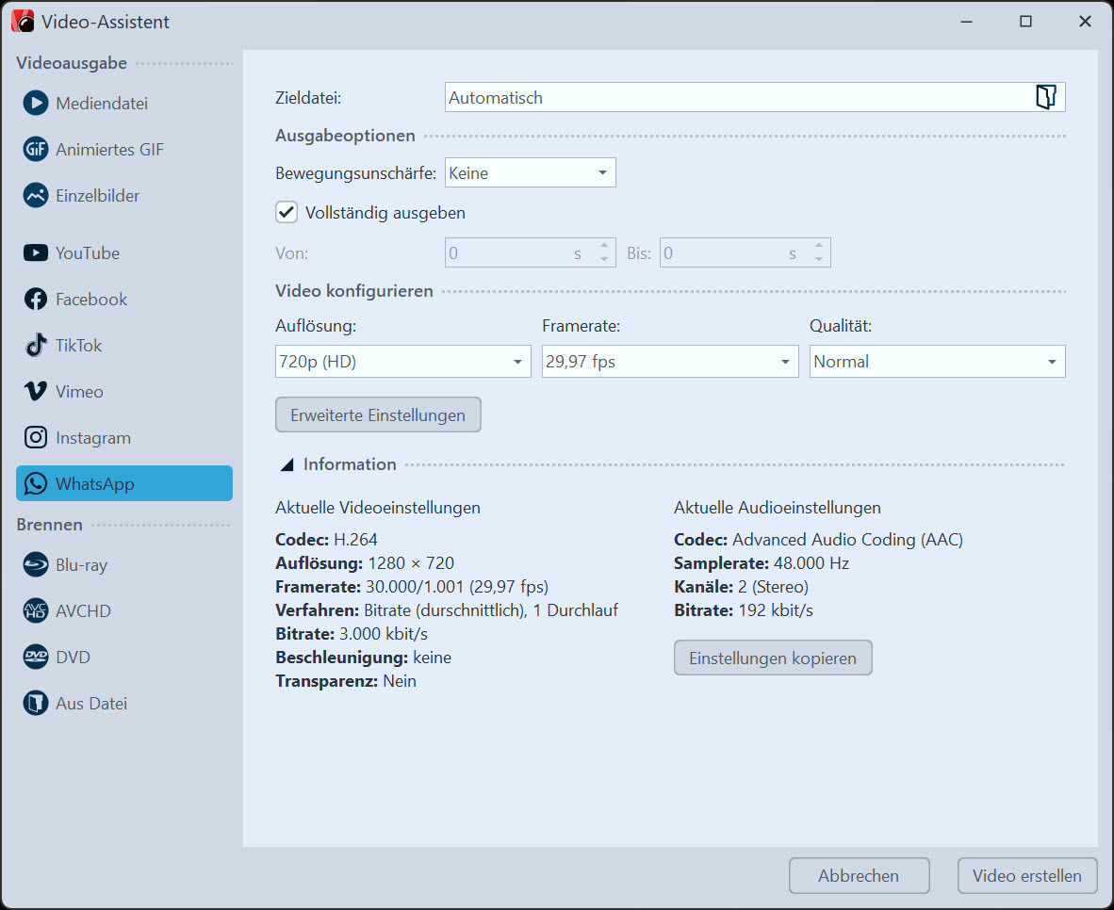Click the Blu-ray disc icon
The image size is (1114, 910).
36,565
